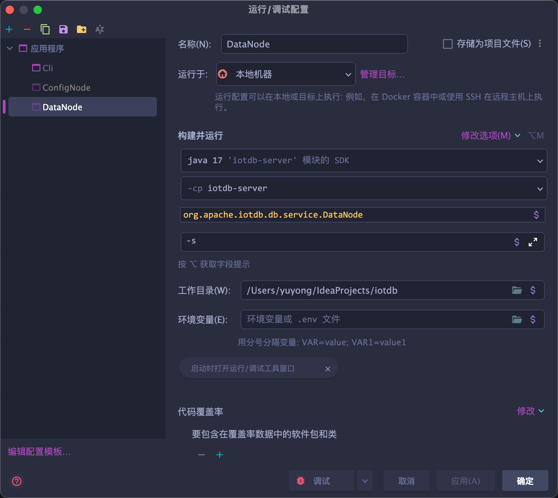Sort configurations alphabetically with AZ icon
558x498 pixels.
100,29
